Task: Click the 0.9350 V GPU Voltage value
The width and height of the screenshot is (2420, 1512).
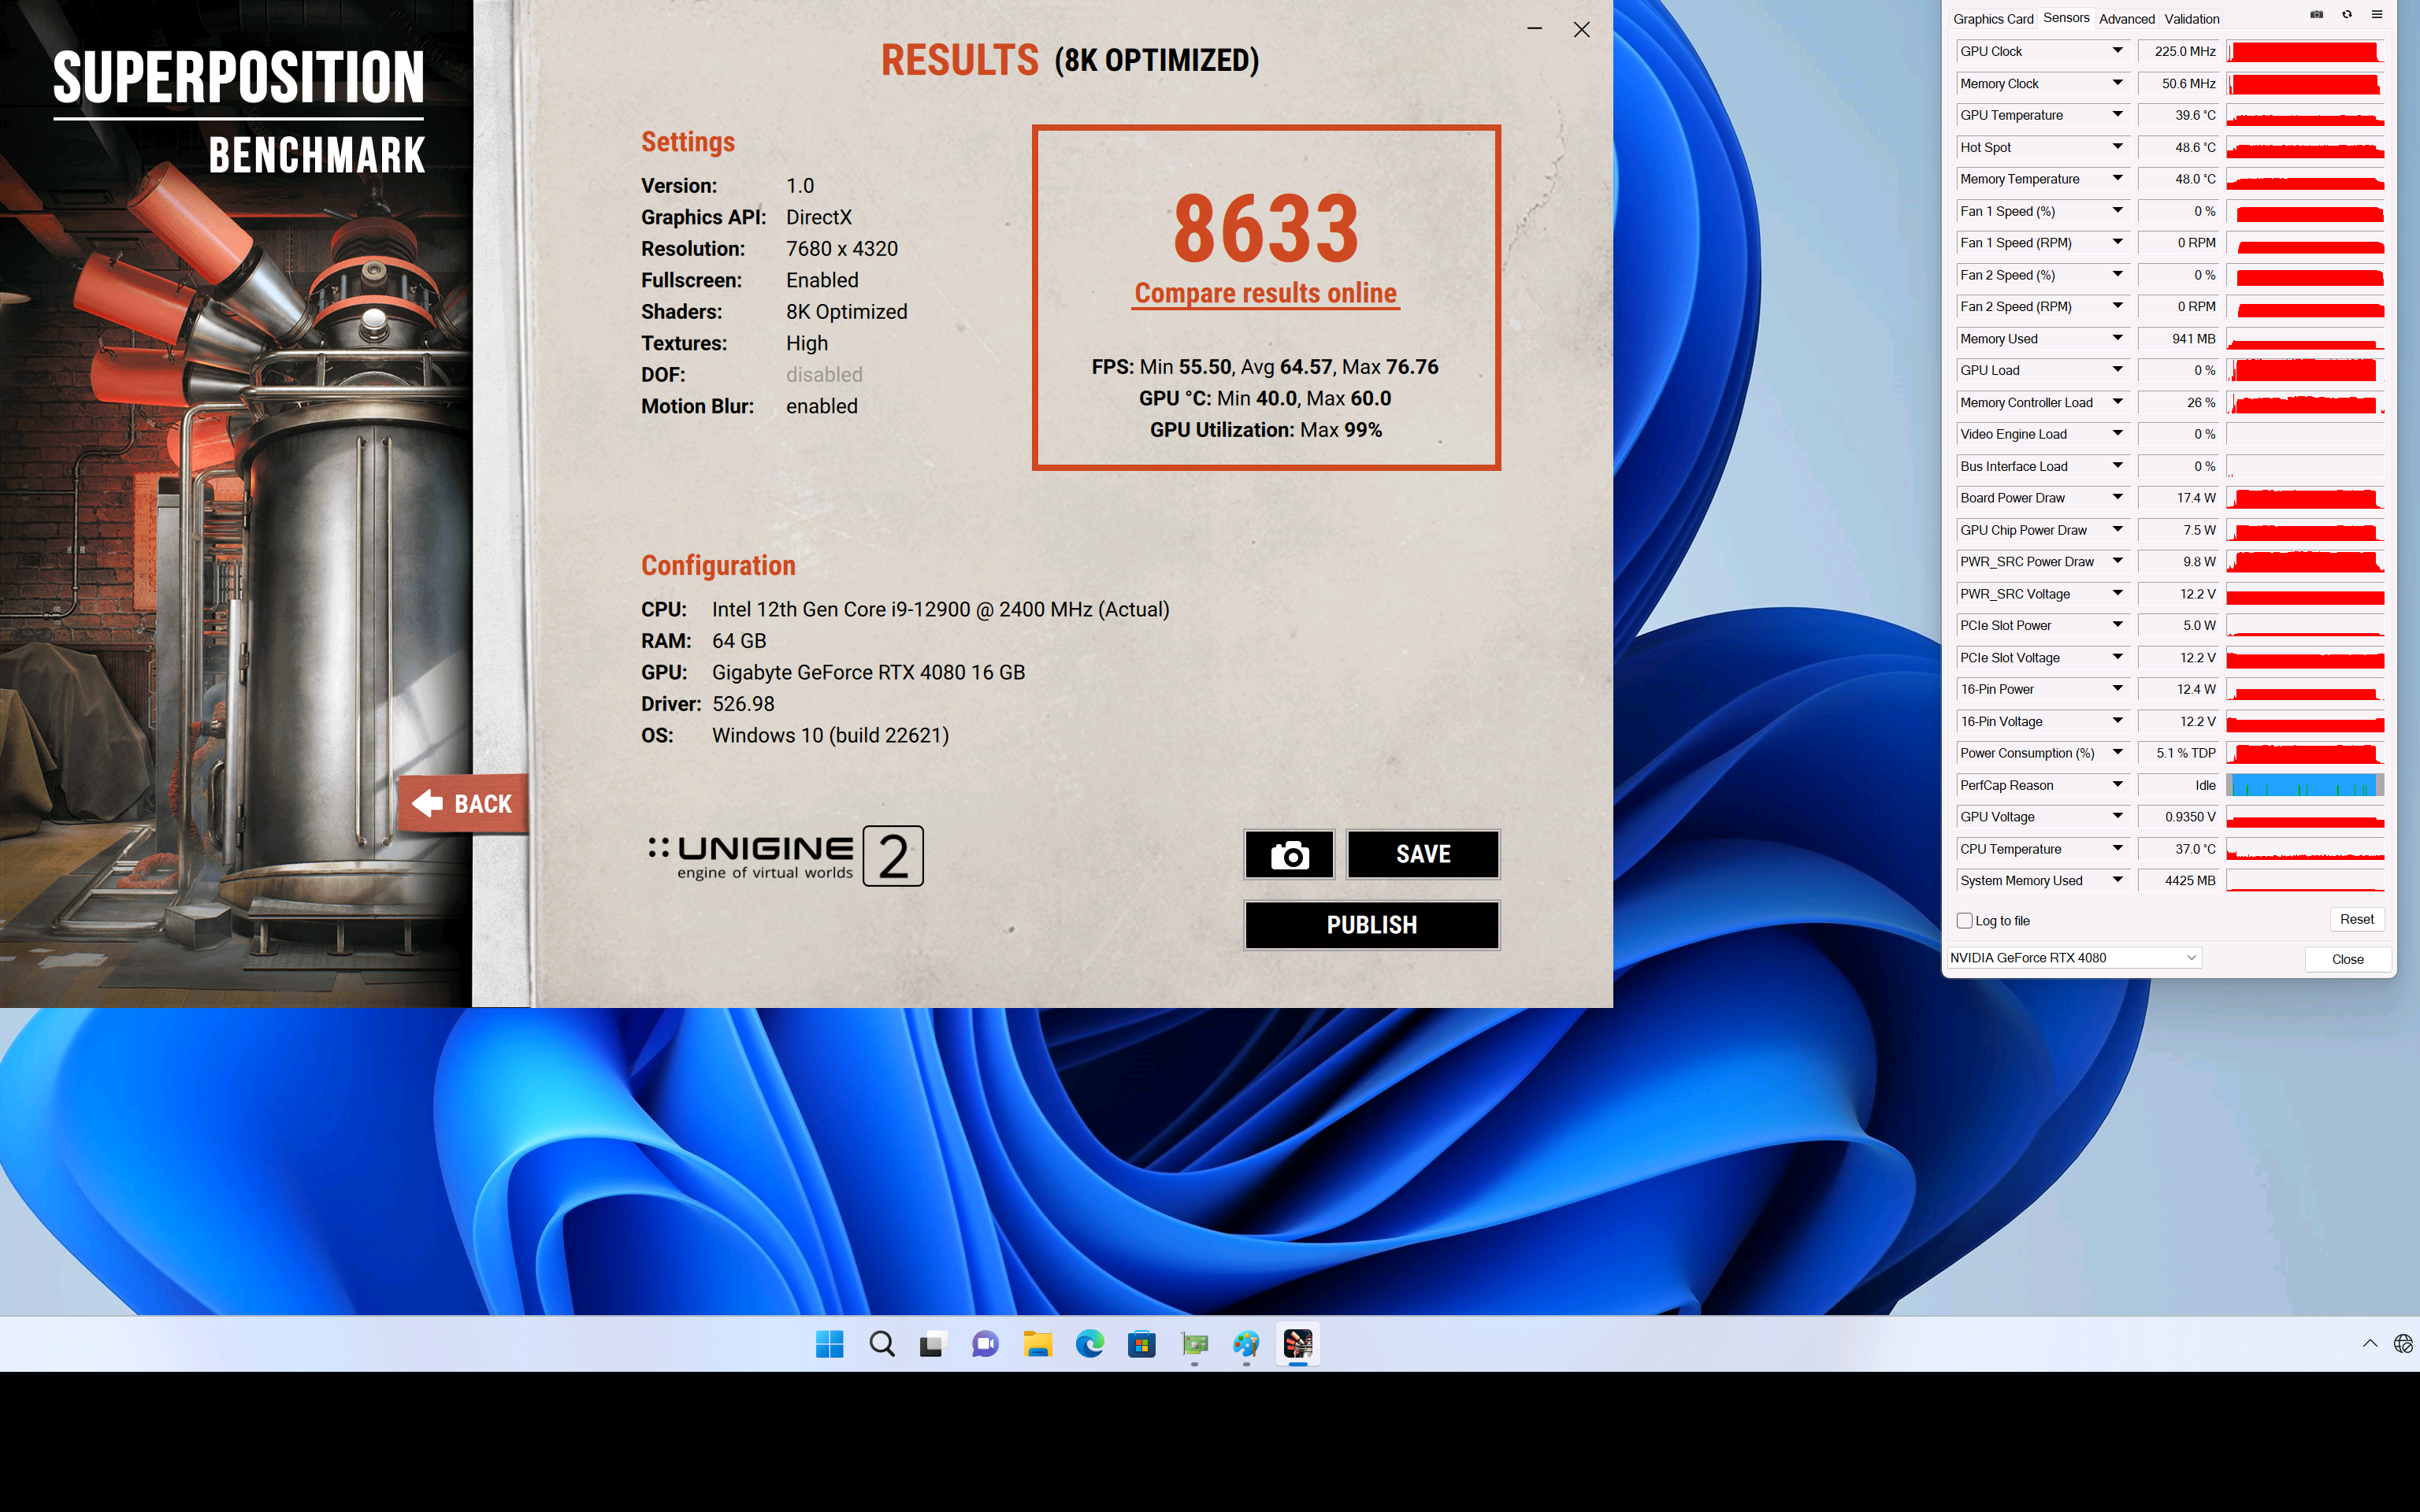Action: (2180, 817)
